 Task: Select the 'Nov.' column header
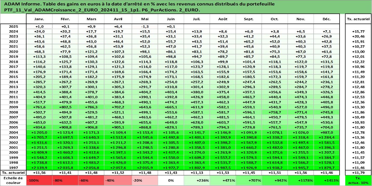pyautogui.click(x=301, y=19)
